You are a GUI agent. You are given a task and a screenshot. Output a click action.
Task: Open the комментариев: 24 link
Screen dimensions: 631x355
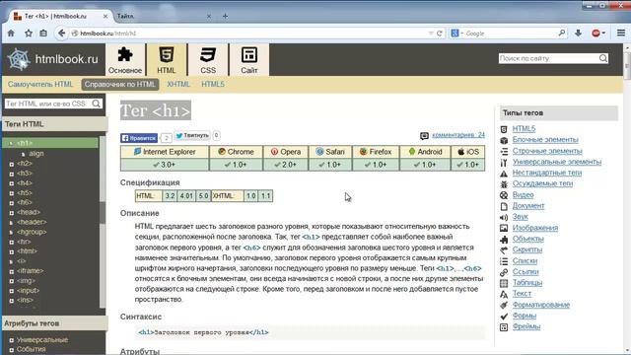[458, 135]
